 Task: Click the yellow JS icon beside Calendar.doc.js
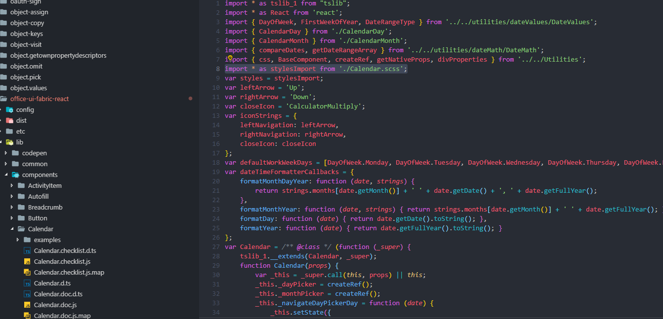tap(27, 304)
